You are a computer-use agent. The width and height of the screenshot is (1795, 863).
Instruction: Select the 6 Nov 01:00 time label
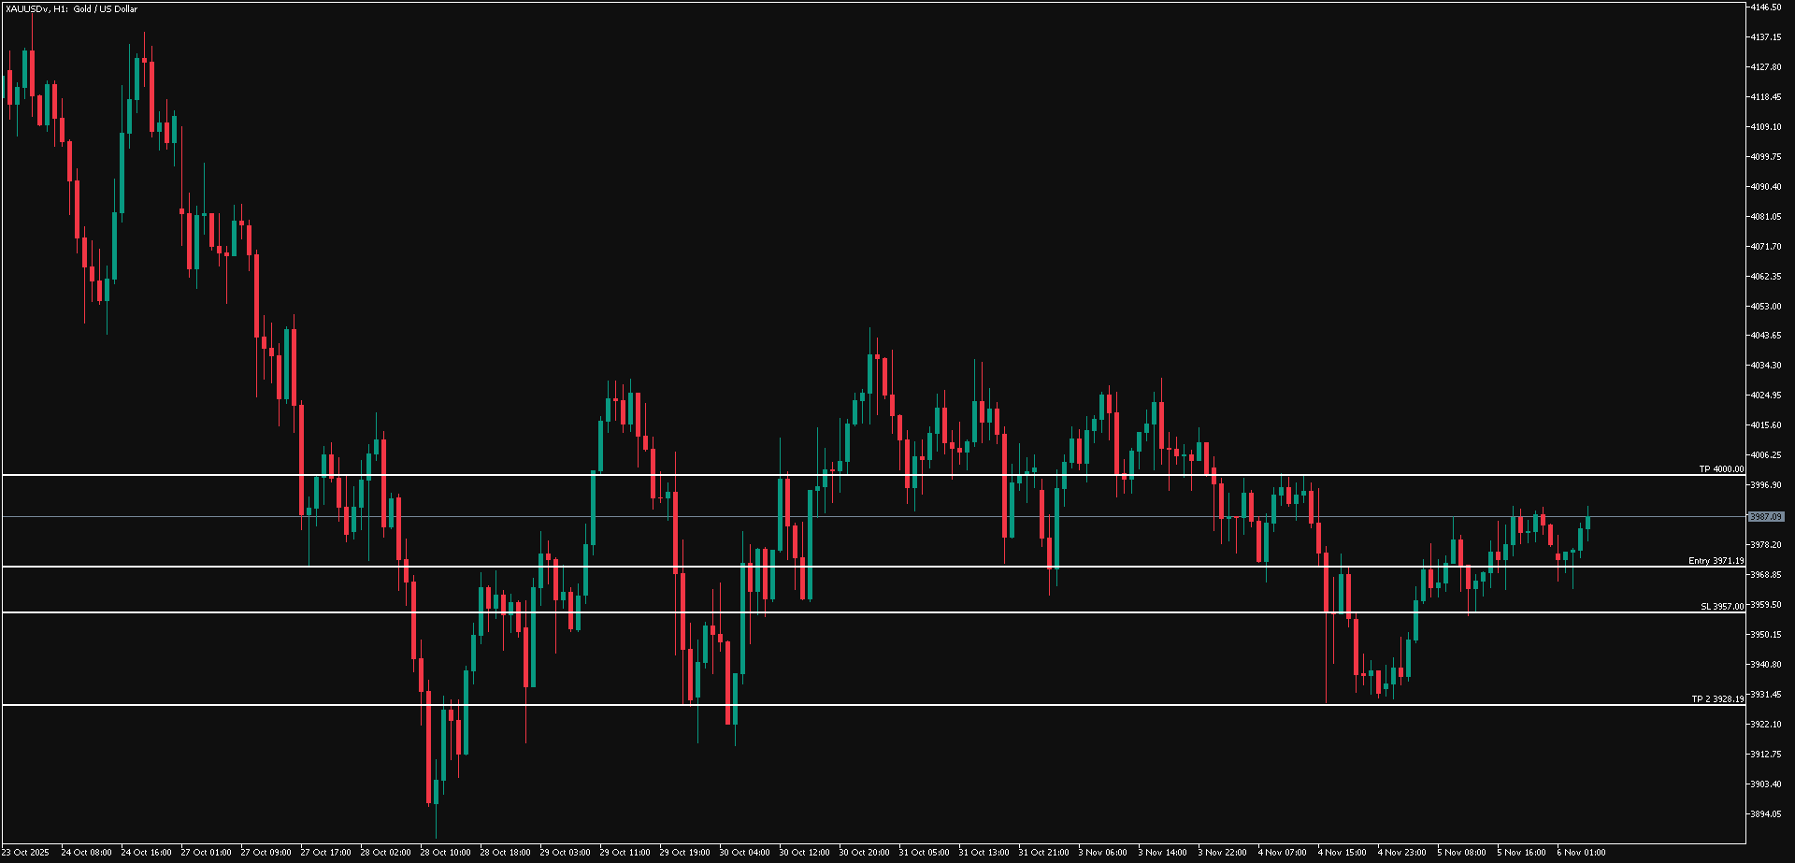[x=1581, y=853]
